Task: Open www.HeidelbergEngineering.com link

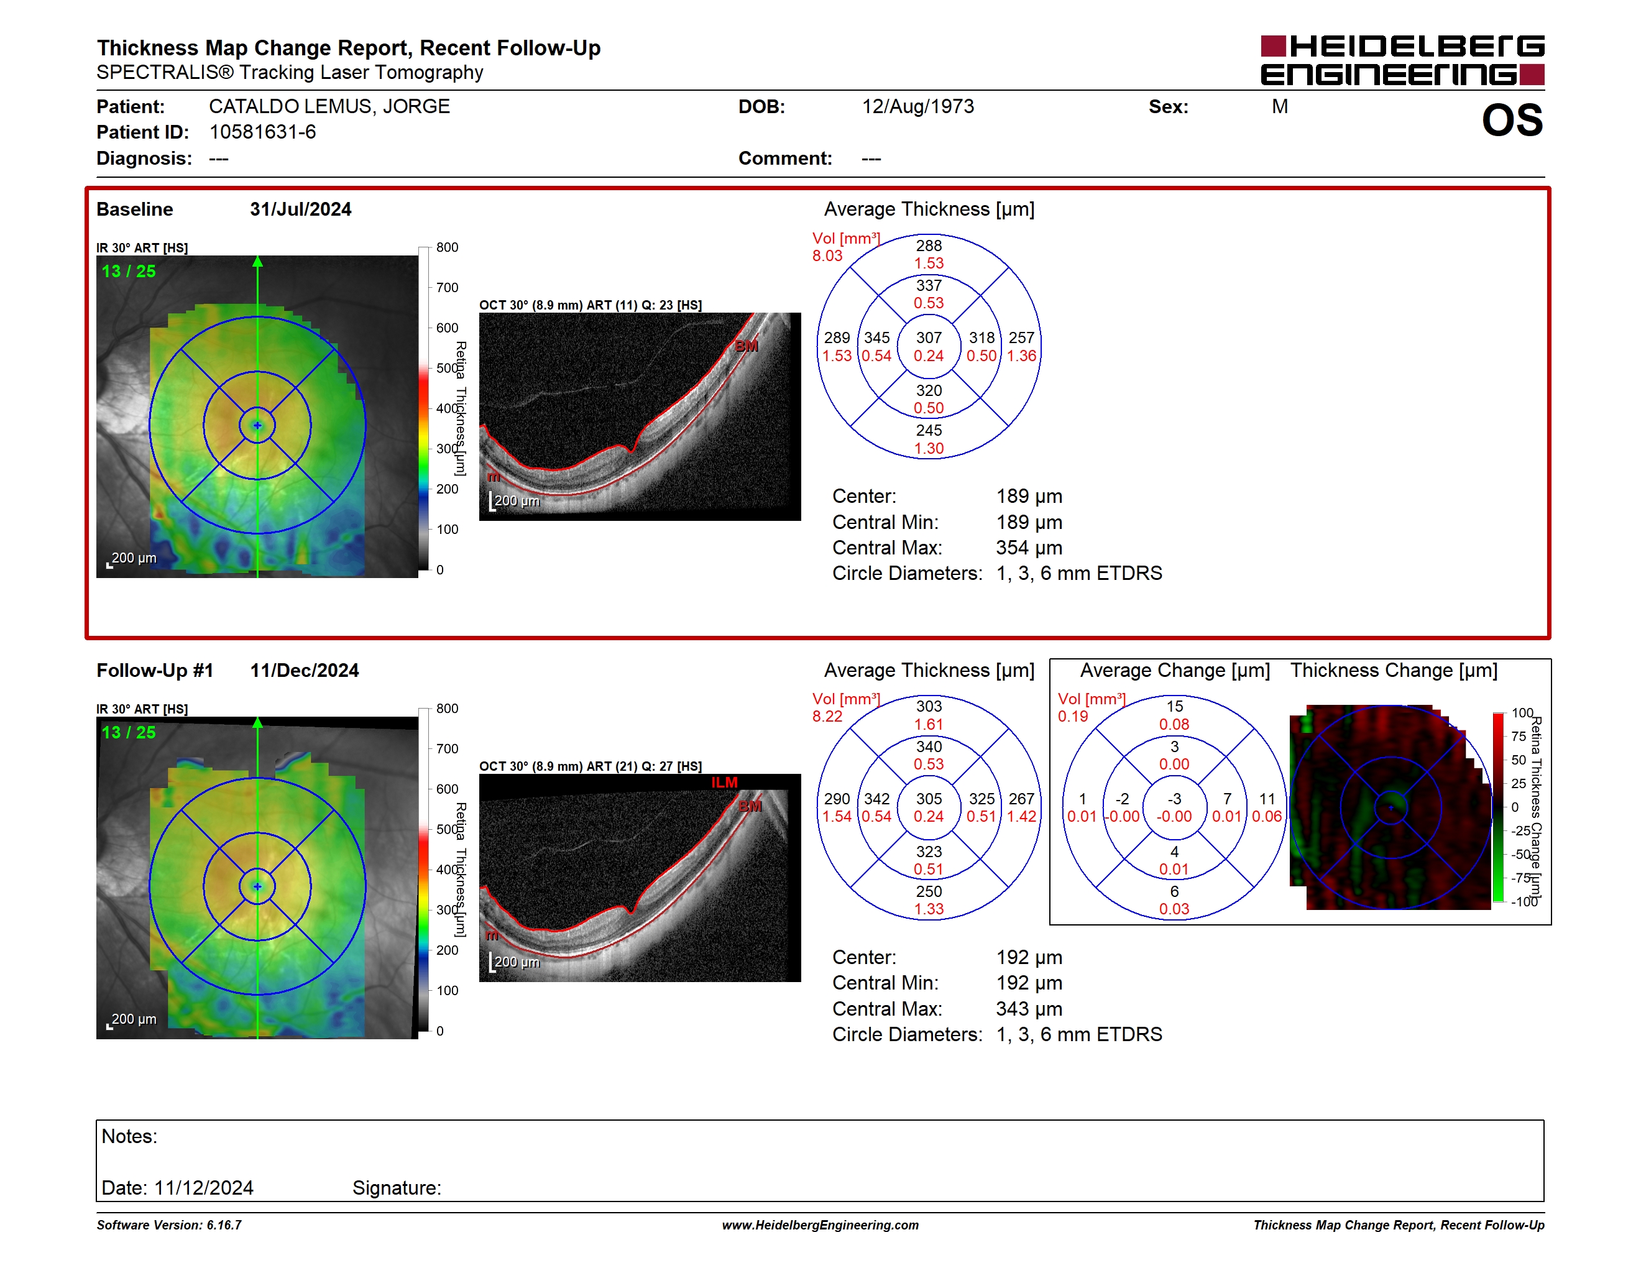Action: 820,1225
